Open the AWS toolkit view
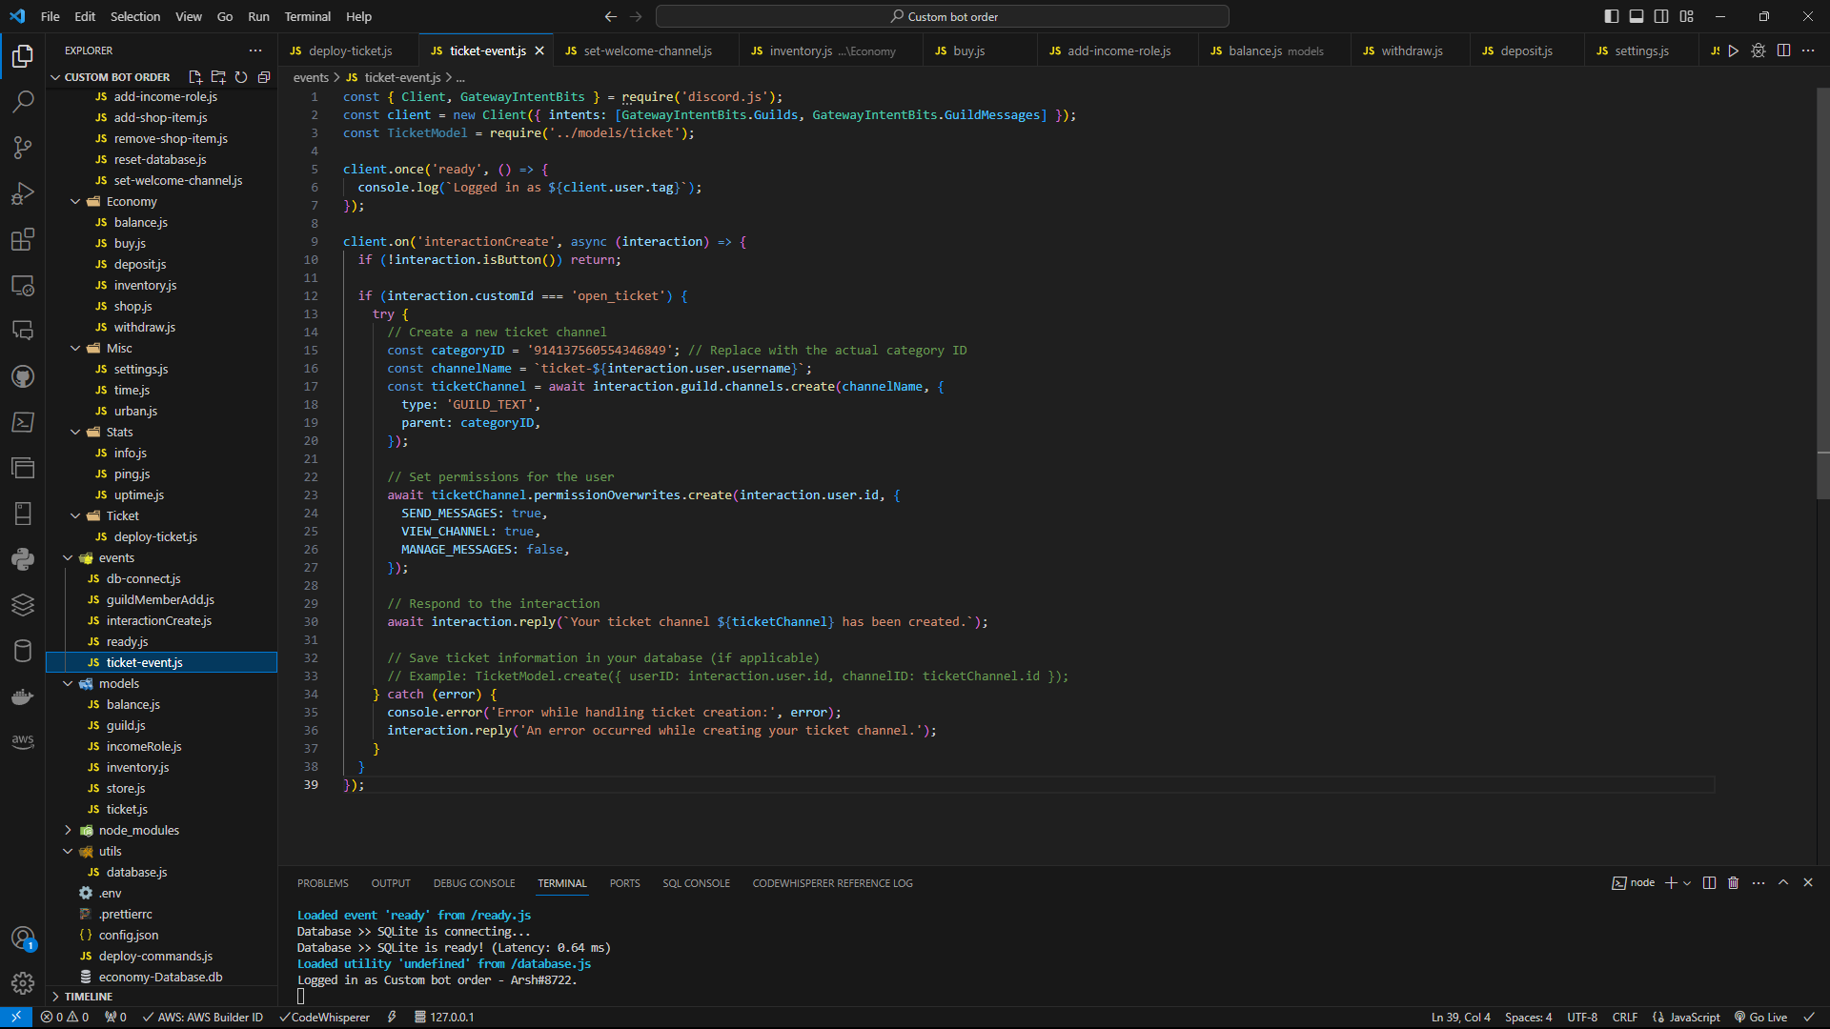Image resolution: width=1830 pixels, height=1029 pixels. point(23,741)
